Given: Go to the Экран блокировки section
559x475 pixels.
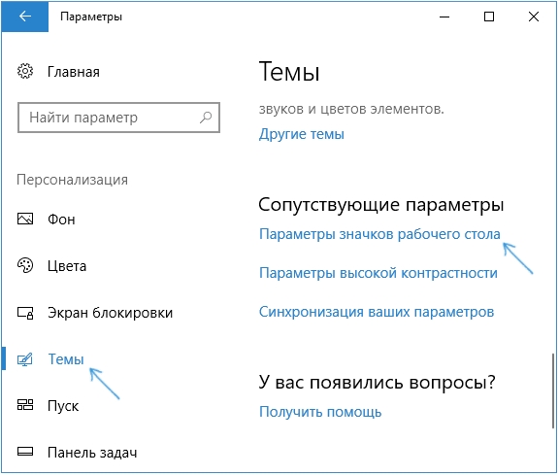Looking at the screenshot, I should click(x=111, y=313).
